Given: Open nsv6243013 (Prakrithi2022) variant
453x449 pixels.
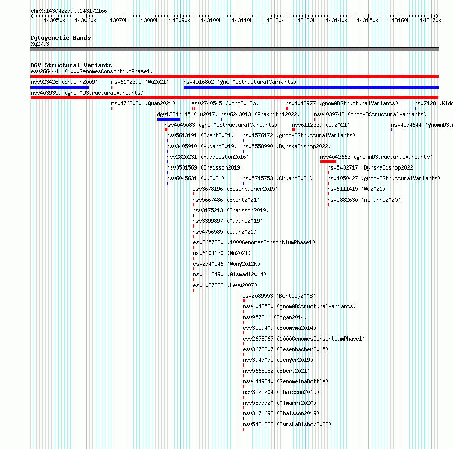Looking at the screenshot, I should click(x=260, y=114).
